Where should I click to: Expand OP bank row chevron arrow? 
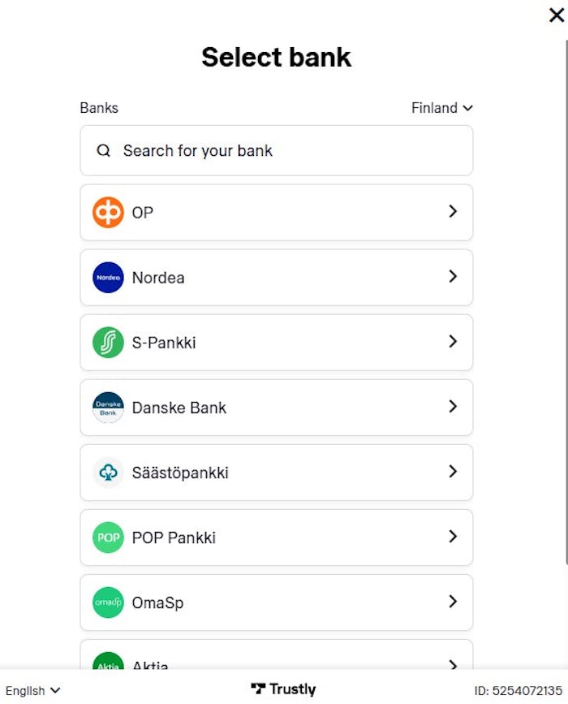point(453,212)
